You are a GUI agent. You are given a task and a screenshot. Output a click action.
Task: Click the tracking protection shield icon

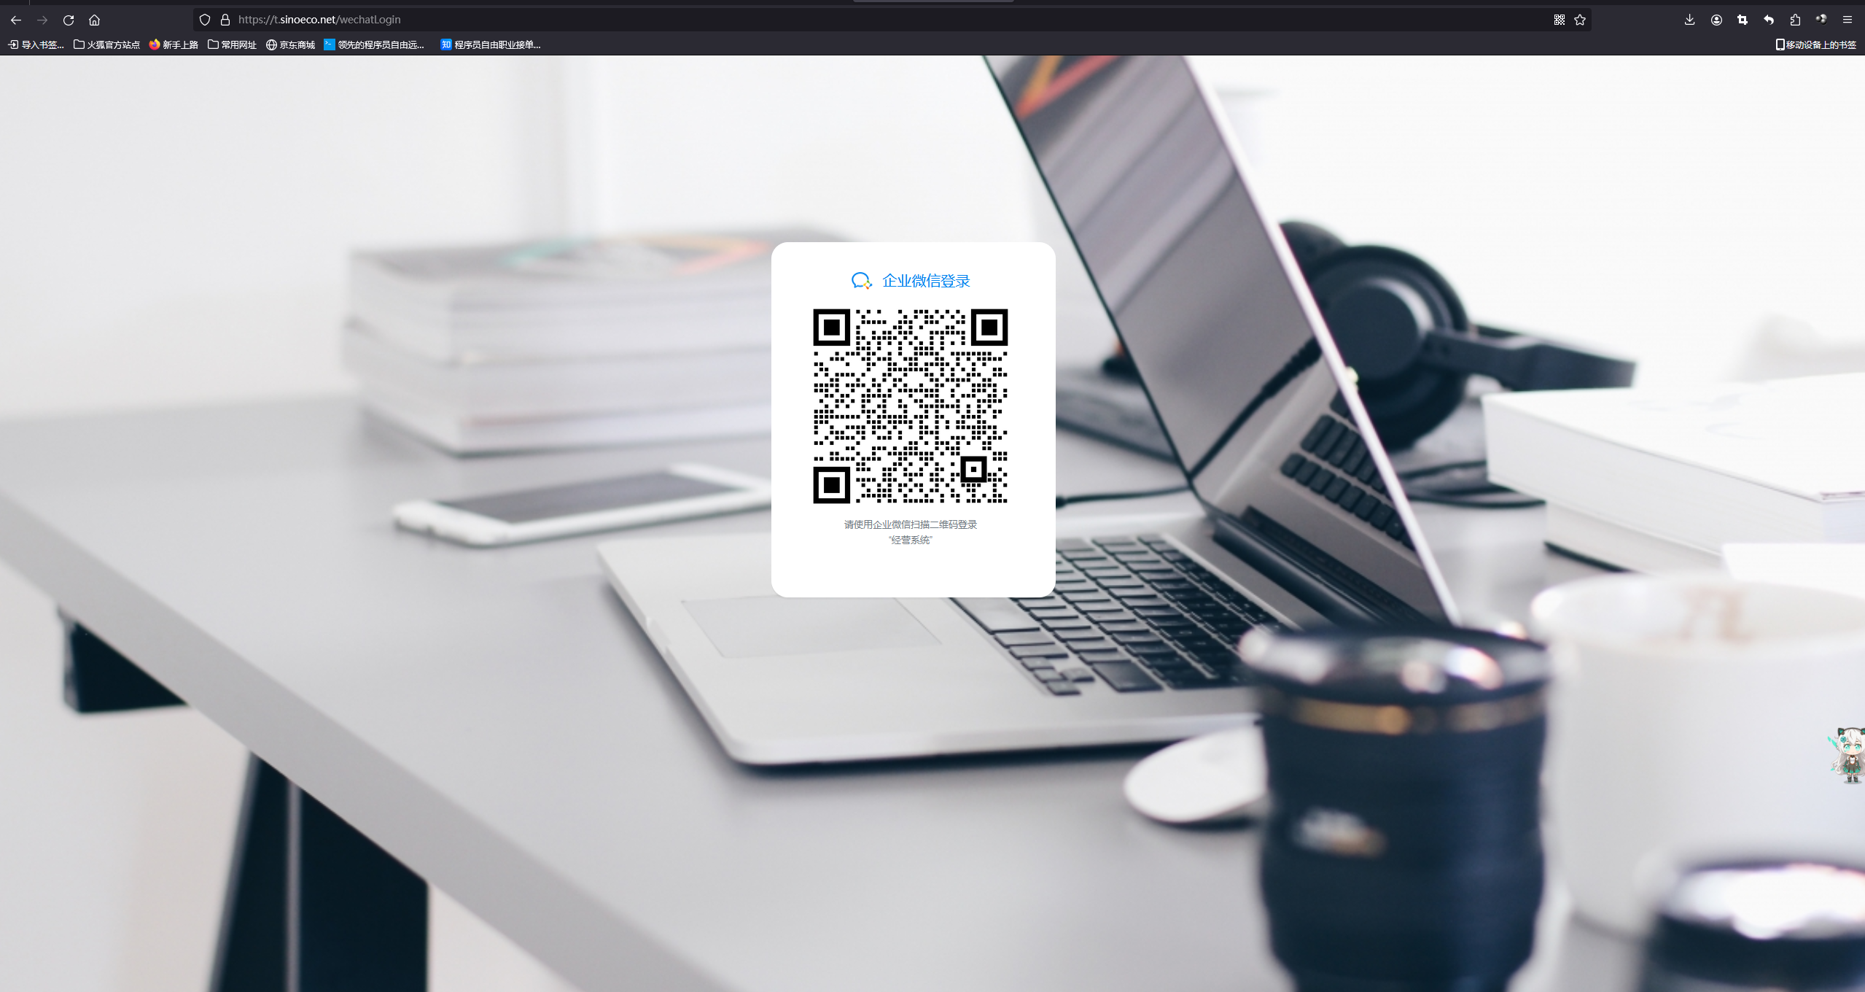(205, 20)
